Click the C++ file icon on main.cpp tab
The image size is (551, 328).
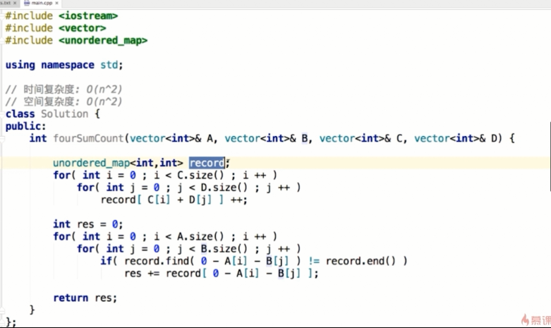click(27, 3)
